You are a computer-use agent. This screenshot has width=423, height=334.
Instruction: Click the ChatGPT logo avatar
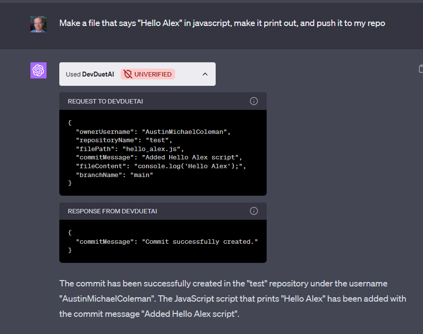point(38,70)
